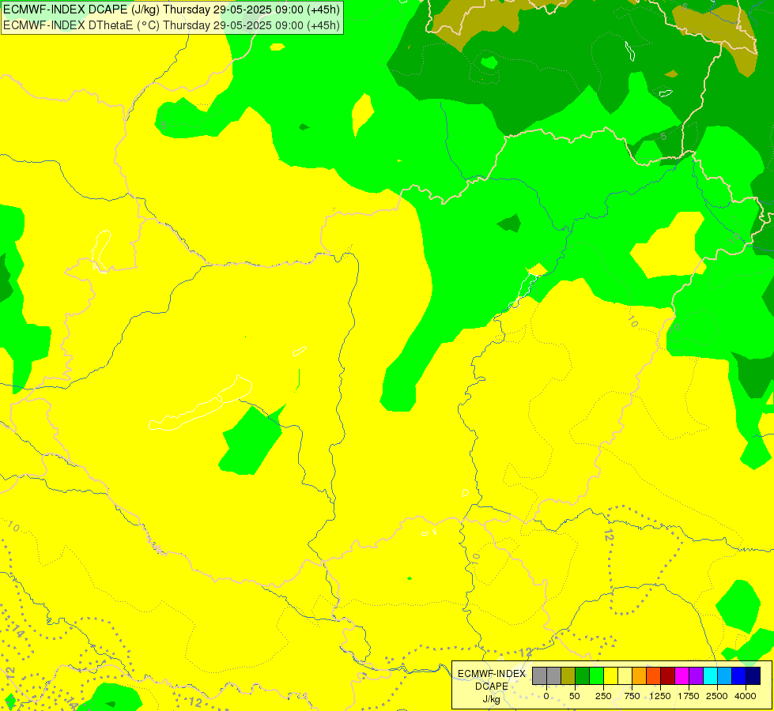The width and height of the screenshot is (774, 711).
Task: Click the saturated yellow legend swatch
Action: [610, 676]
